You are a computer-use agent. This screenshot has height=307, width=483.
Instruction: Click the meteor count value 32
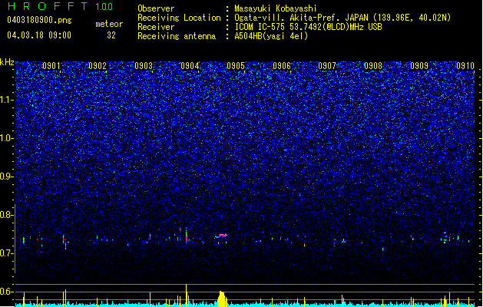coord(111,35)
